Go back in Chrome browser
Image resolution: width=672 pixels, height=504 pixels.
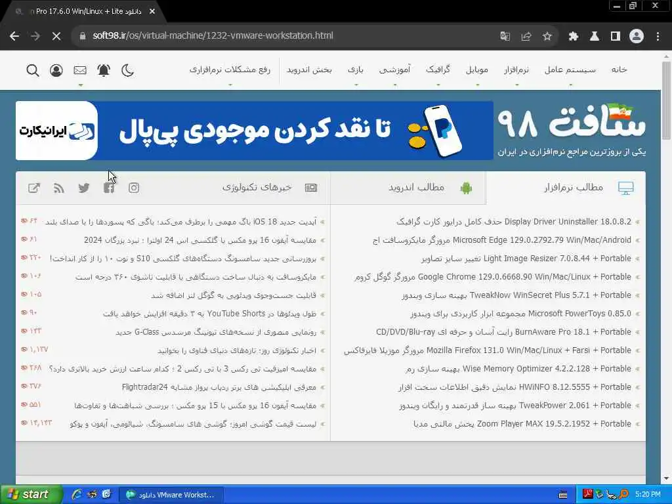click(x=14, y=36)
